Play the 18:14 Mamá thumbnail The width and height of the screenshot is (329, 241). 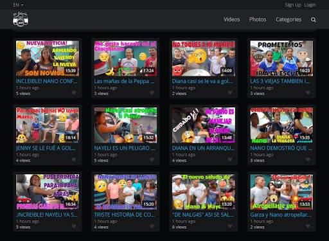pyautogui.click(x=48, y=125)
